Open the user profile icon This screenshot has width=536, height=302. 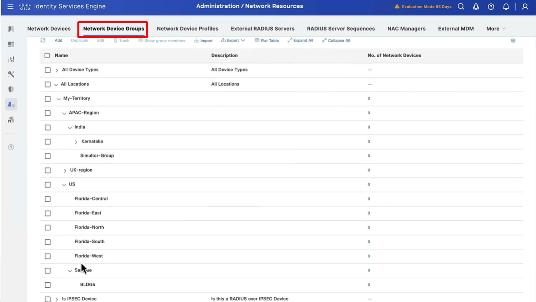point(525,7)
